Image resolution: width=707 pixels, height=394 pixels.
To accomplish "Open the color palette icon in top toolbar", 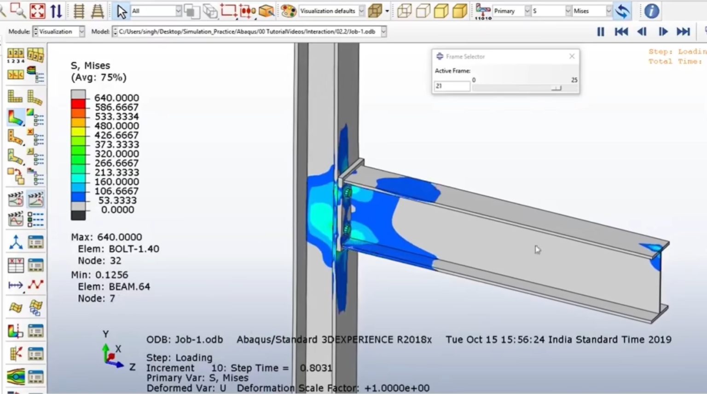I will click(x=289, y=11).
